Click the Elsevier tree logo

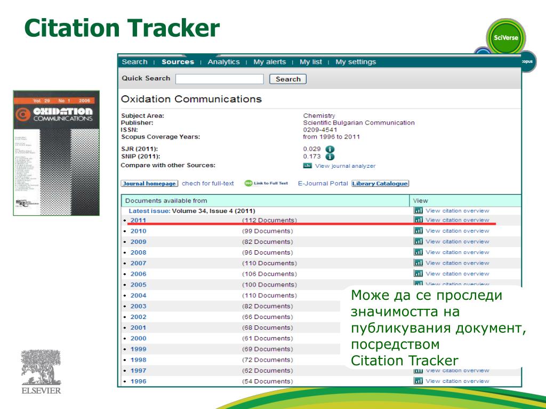coord(41,372)
